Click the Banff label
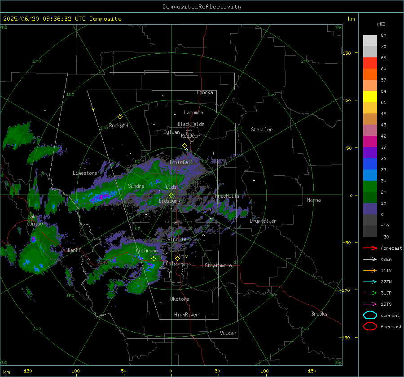404x377 pixels. coord(74,250)
